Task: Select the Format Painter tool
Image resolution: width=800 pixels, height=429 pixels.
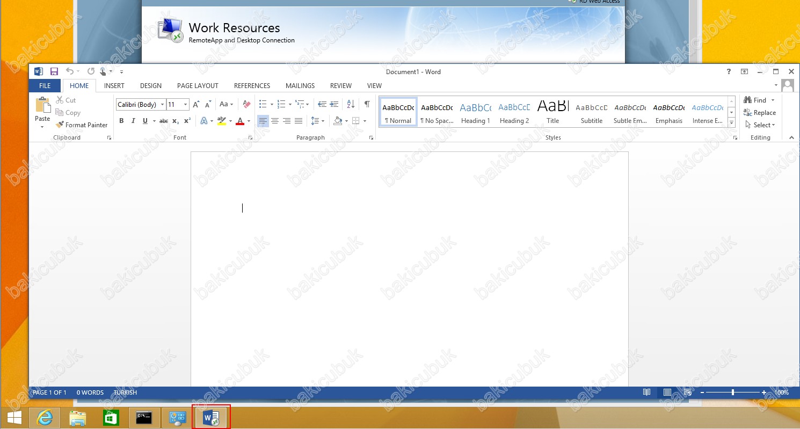Action: (x=82, y=125)
